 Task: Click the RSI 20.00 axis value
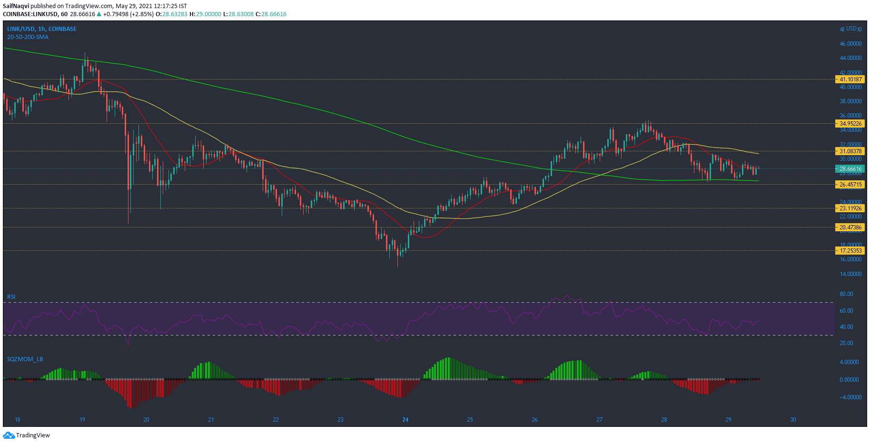pyautogui.click(x=846, y=343)
